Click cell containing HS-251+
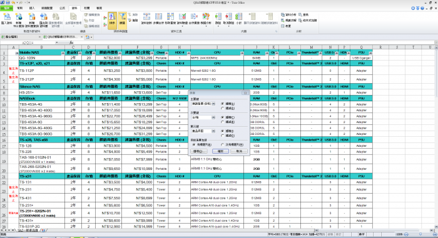 coord(42,92)
